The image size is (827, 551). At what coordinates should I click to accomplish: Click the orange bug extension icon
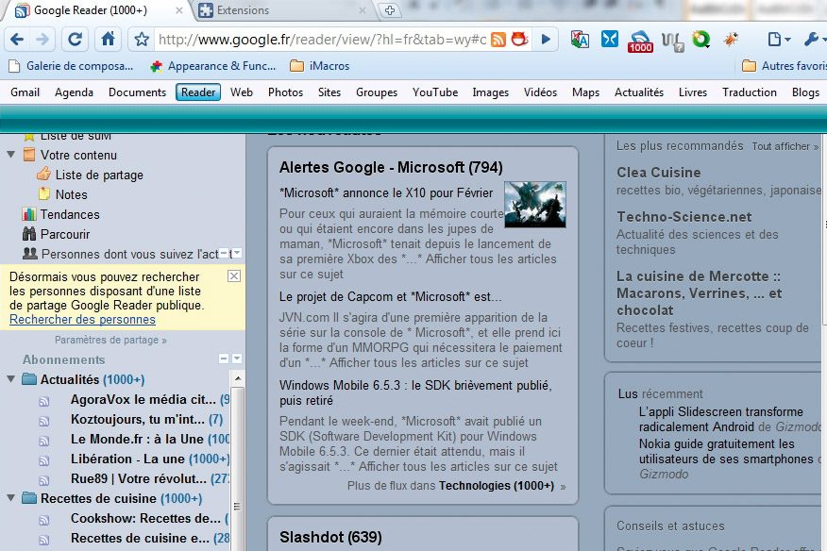pyautogui.click(x=731, y=39)
